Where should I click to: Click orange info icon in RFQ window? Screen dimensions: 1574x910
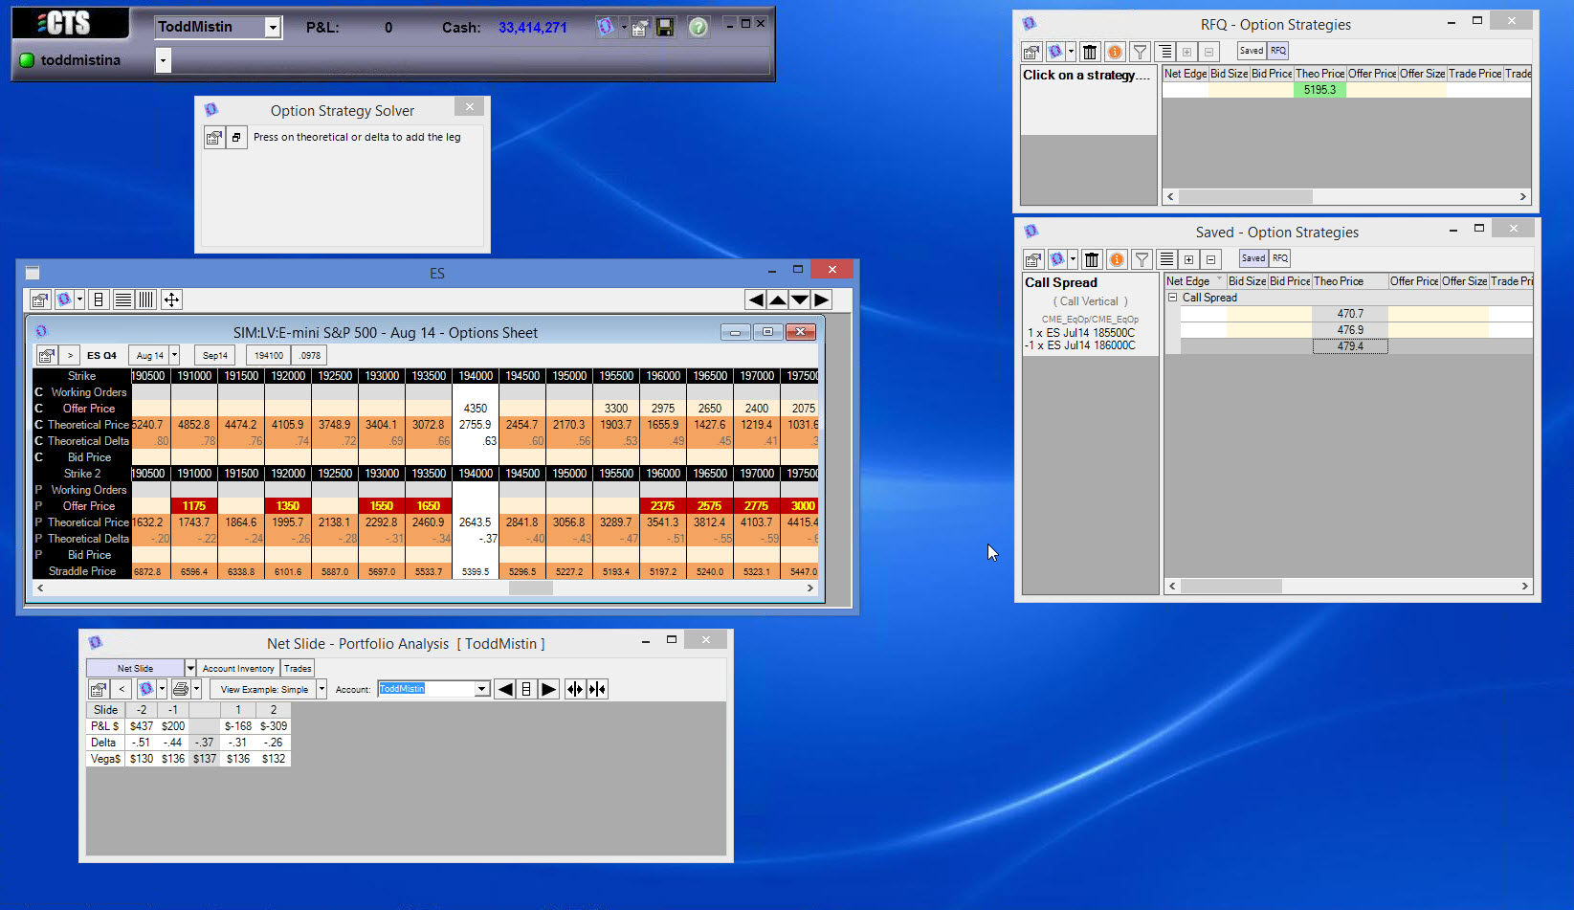click(x=1115, y=52)
